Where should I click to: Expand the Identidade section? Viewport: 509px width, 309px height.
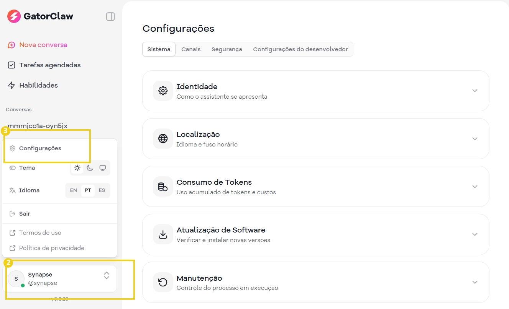(475, 91)
